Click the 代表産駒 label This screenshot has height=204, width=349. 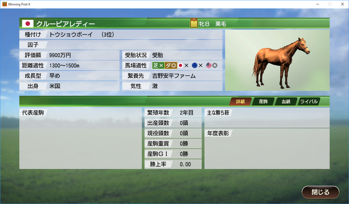coord(33,112)
